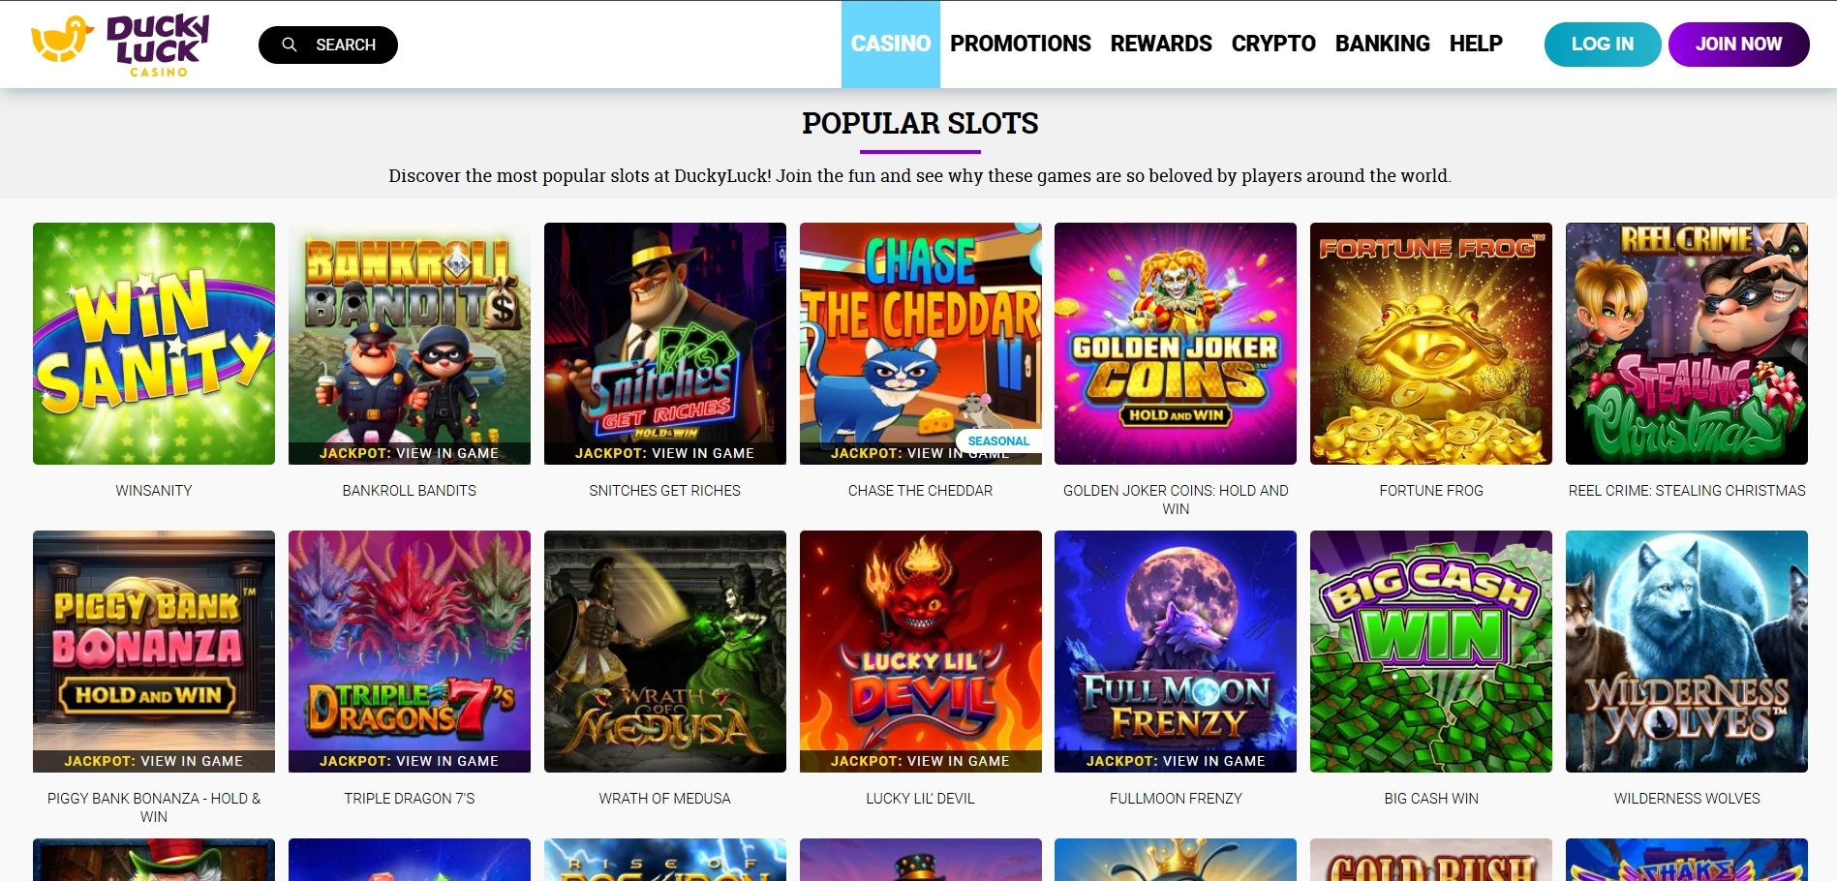Click the SNITCHES GET RICHES title

[x=665, y=491]
